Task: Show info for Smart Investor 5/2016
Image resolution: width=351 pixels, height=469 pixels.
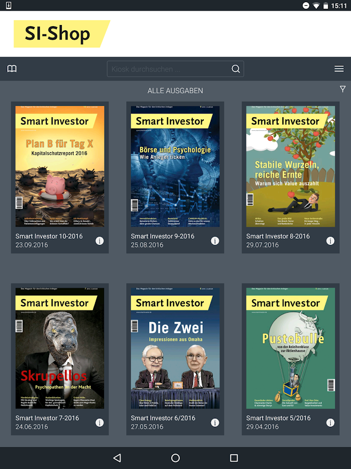Action: point(330,423)
